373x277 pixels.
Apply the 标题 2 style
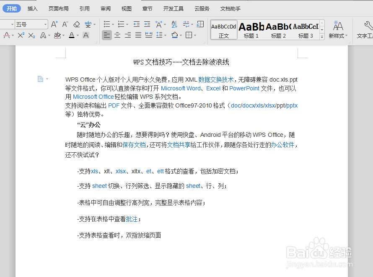(x=278, y=30)
